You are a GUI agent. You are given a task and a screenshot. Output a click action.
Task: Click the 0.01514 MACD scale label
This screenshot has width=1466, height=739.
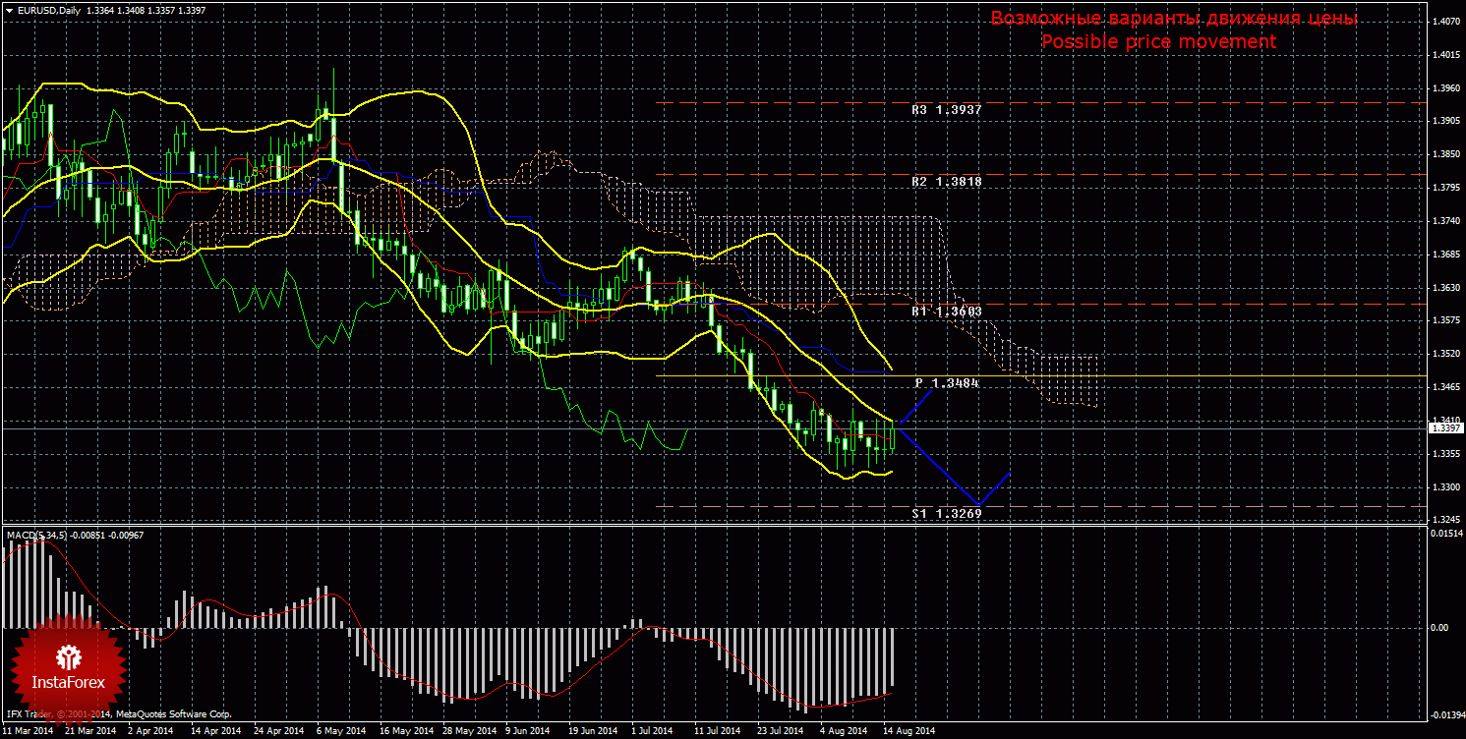click(1445, 534)
